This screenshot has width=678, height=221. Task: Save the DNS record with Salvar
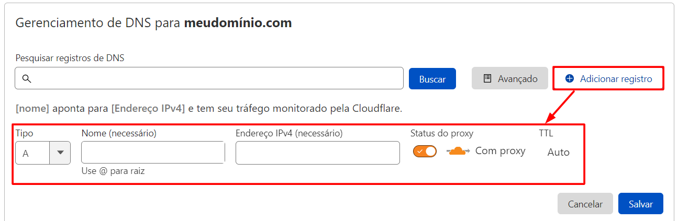point(640,204)
